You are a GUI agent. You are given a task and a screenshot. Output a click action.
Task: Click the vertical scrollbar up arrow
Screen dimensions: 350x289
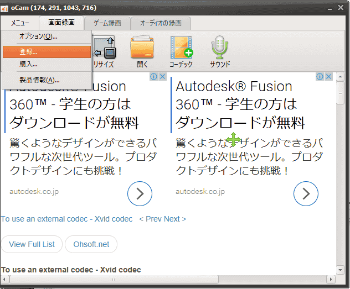click(340, 77)
